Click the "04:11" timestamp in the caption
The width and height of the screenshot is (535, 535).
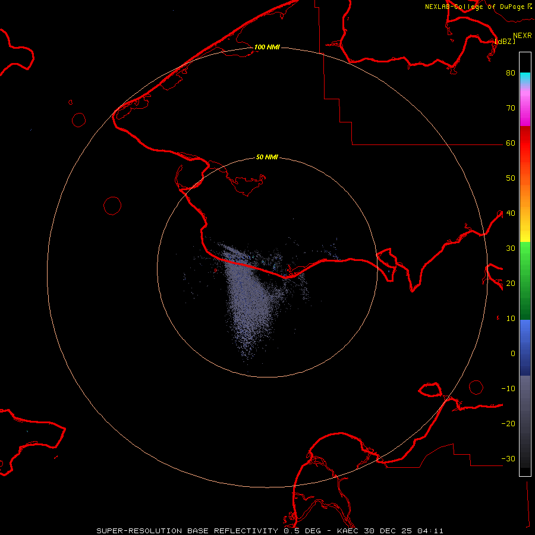point(430,531)
